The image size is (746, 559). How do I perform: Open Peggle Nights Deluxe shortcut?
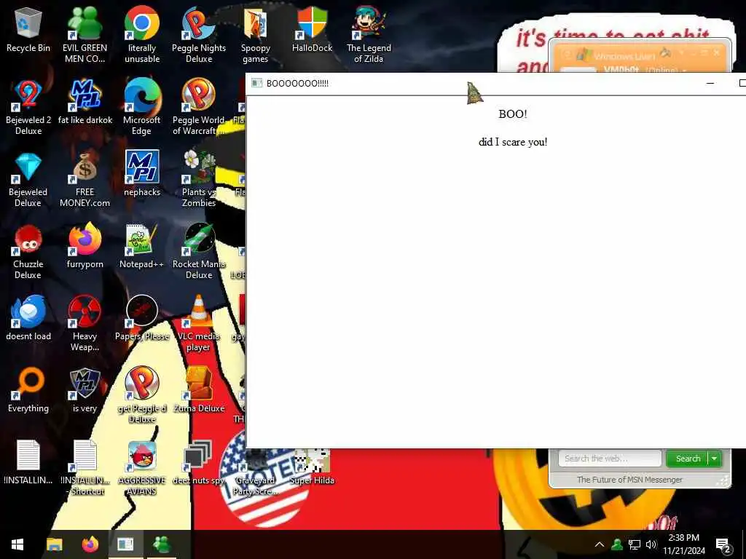pyautogui.click(x=199, y=35)
